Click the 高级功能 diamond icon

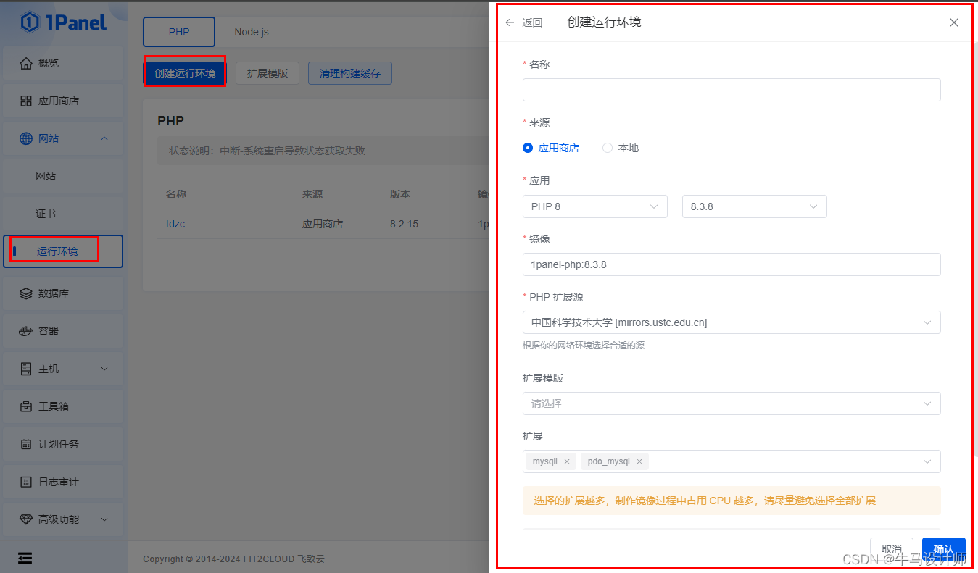click(26, 519)
